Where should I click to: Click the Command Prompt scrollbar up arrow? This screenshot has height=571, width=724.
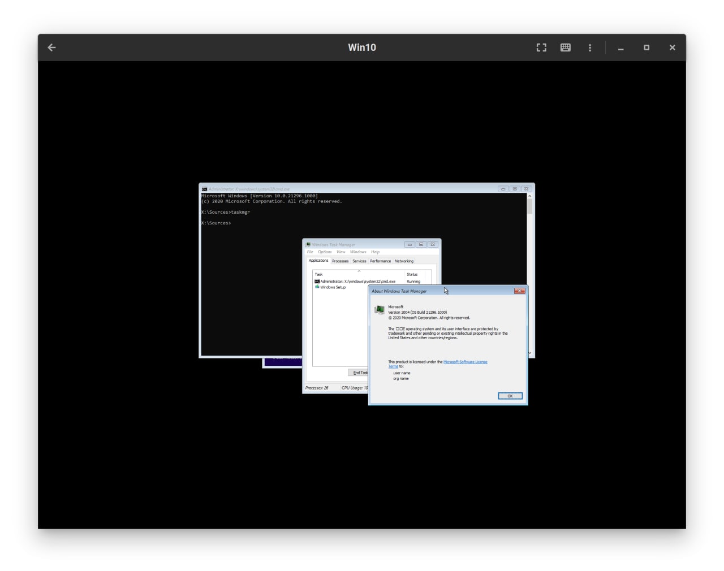529,196
